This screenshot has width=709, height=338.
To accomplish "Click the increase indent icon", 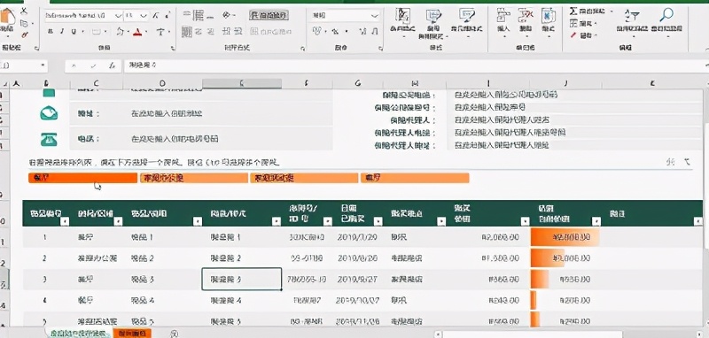I will point(239,32).
